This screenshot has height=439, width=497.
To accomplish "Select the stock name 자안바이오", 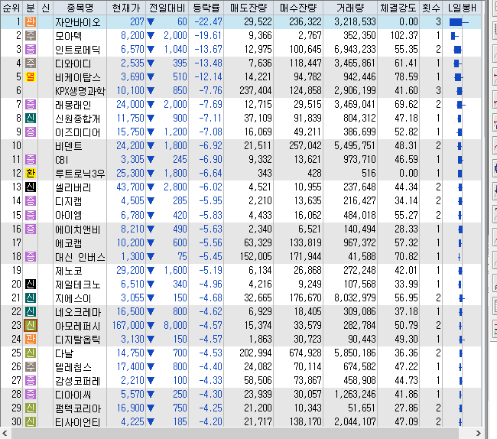I will tap(78, 22).
